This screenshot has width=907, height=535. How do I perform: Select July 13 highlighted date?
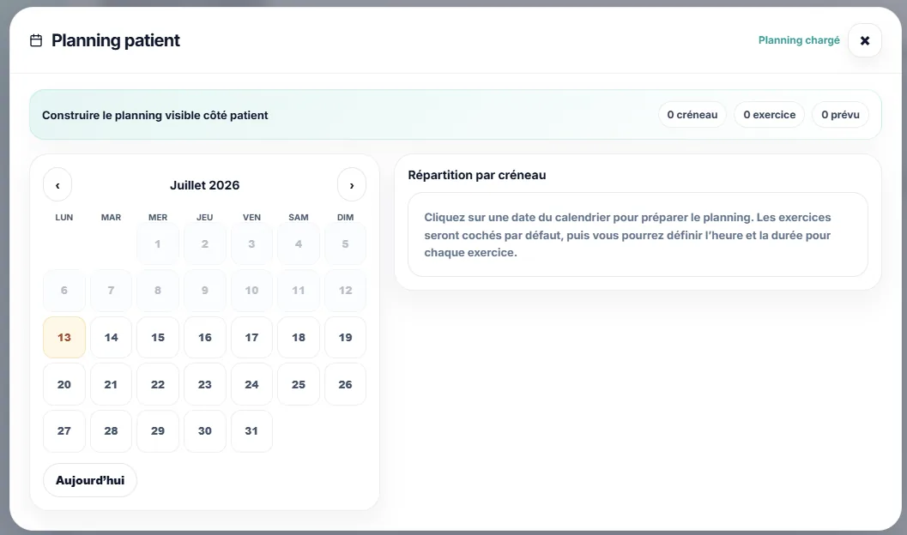click(x=64, y=338)
